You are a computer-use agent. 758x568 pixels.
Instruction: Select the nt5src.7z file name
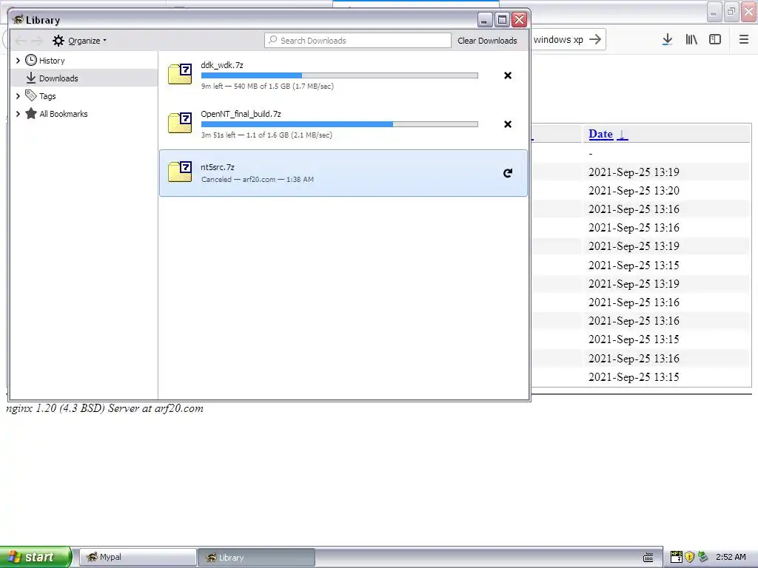coord(218,166)
